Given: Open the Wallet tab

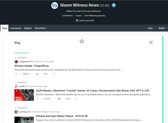Looking at the screenshot, I should pyautogui.click(x=162, y=28).
